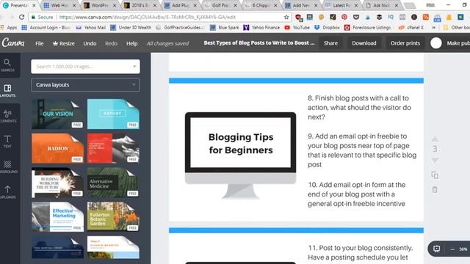This screenshot has width=470, height=264.
Task: Open the Blue Spark bookmark
Action: click(x=224, y=28)
